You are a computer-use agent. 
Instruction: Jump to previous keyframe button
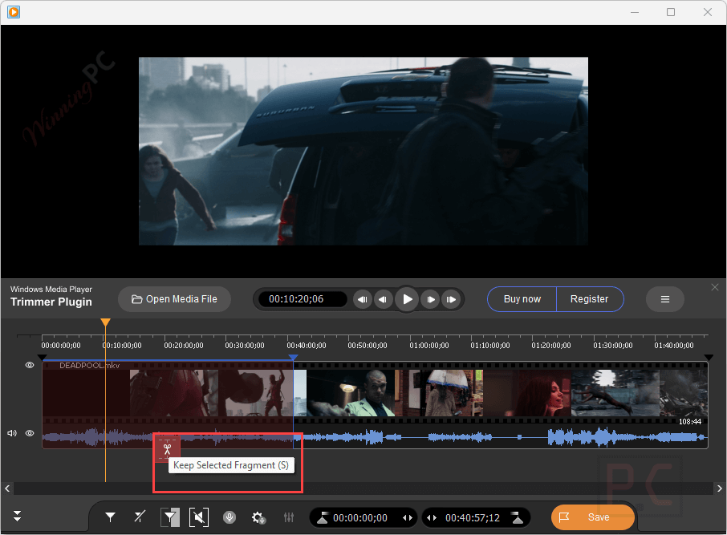pos(363,299)
